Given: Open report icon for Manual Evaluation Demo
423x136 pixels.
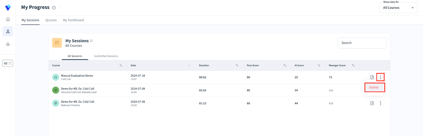Looking at the screenshot, I should coord(372,77).
